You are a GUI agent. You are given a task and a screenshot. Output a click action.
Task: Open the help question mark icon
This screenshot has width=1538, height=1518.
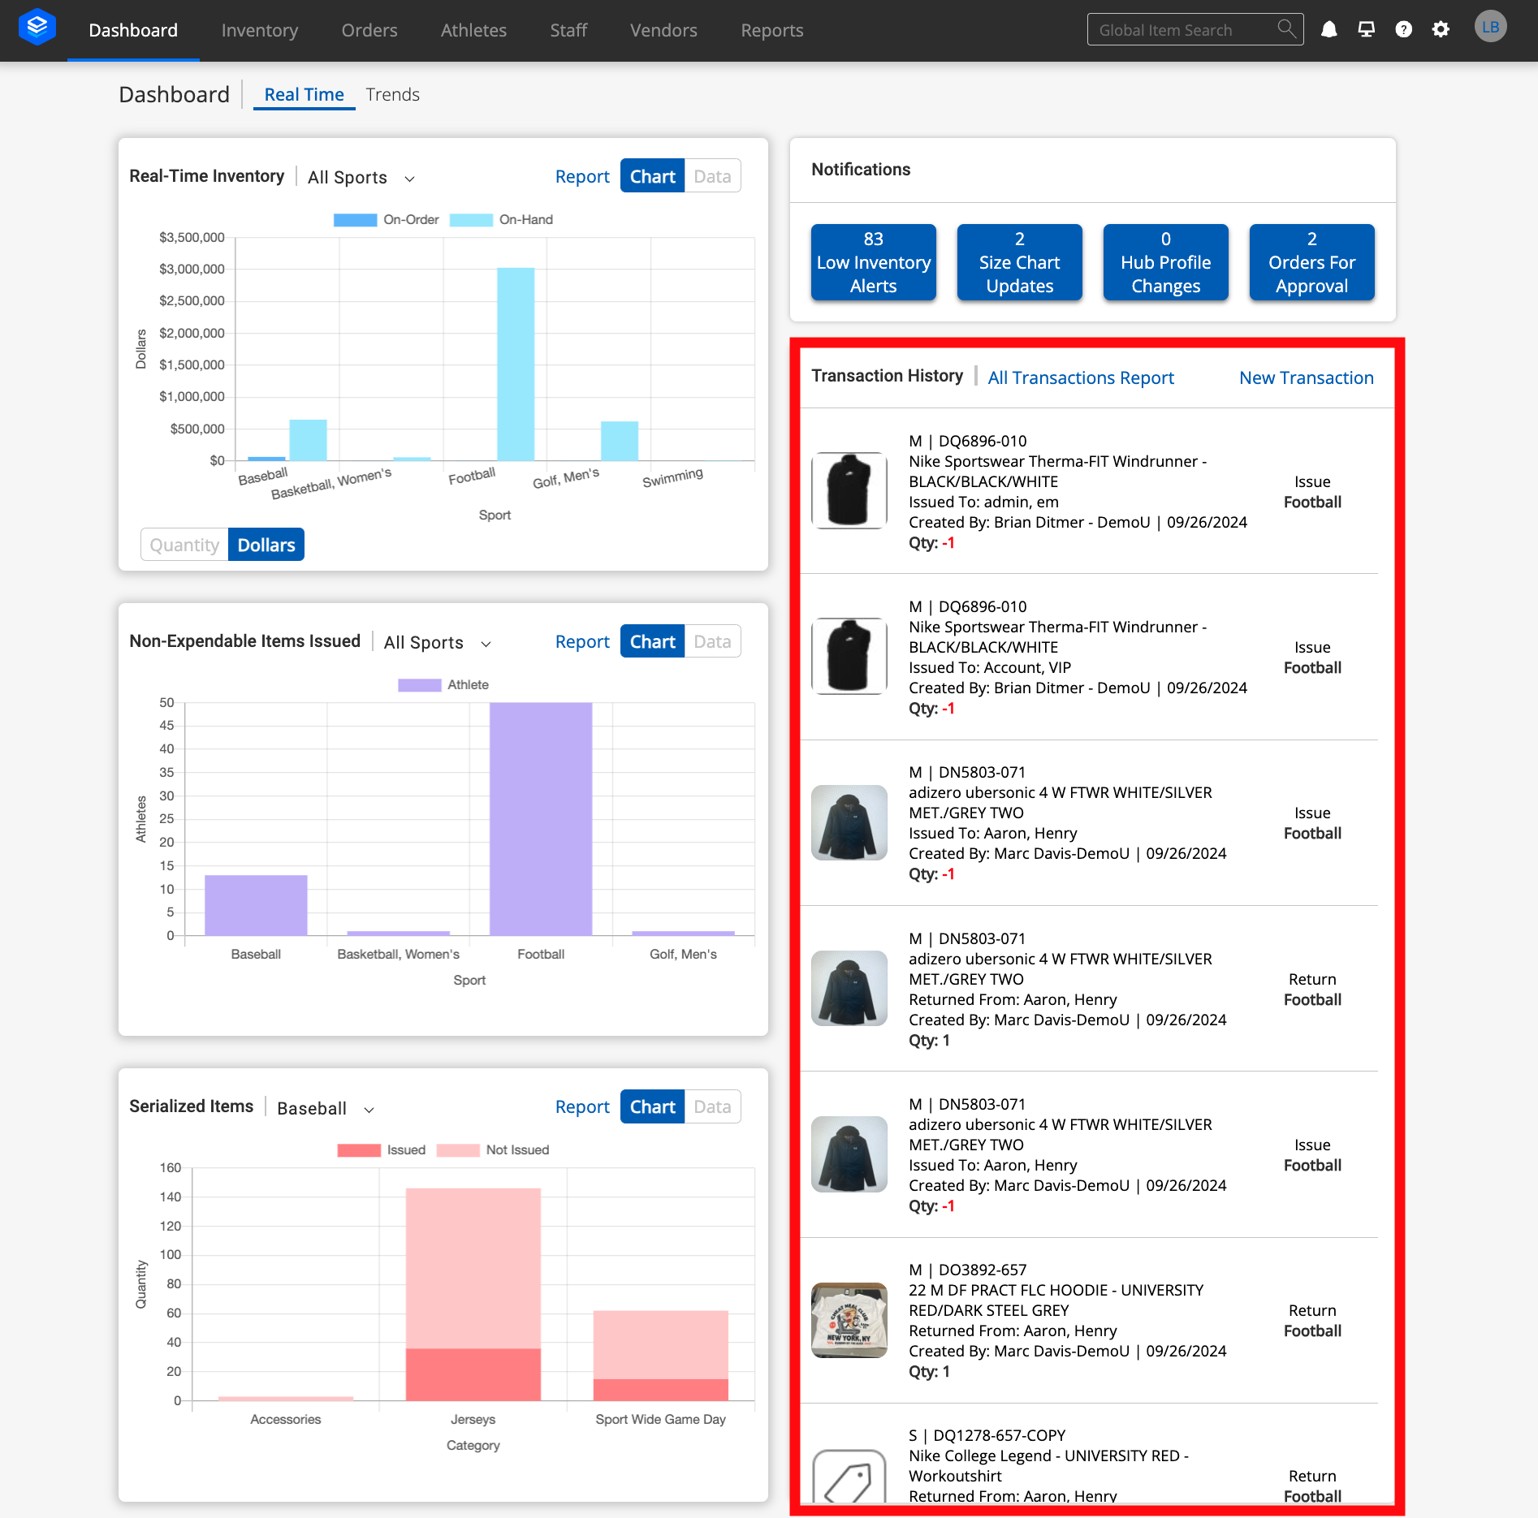tap(1403, 30)
